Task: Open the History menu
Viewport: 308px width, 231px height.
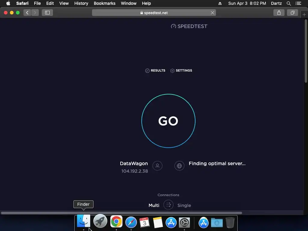Action: (81, 3)
